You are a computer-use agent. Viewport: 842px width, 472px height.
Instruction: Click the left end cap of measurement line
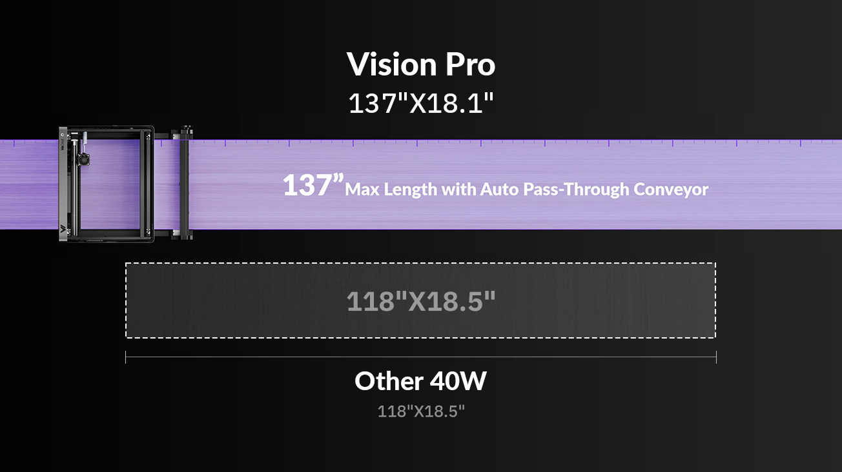126,357
